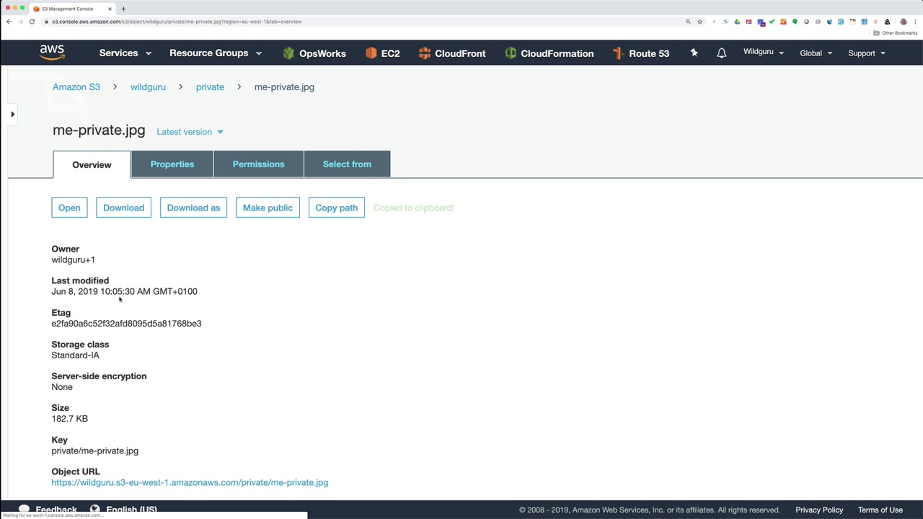Viewport: 923px width, 519px height.
Task: Click the zoom magnifier in address bar
Action: click(688, 22)
